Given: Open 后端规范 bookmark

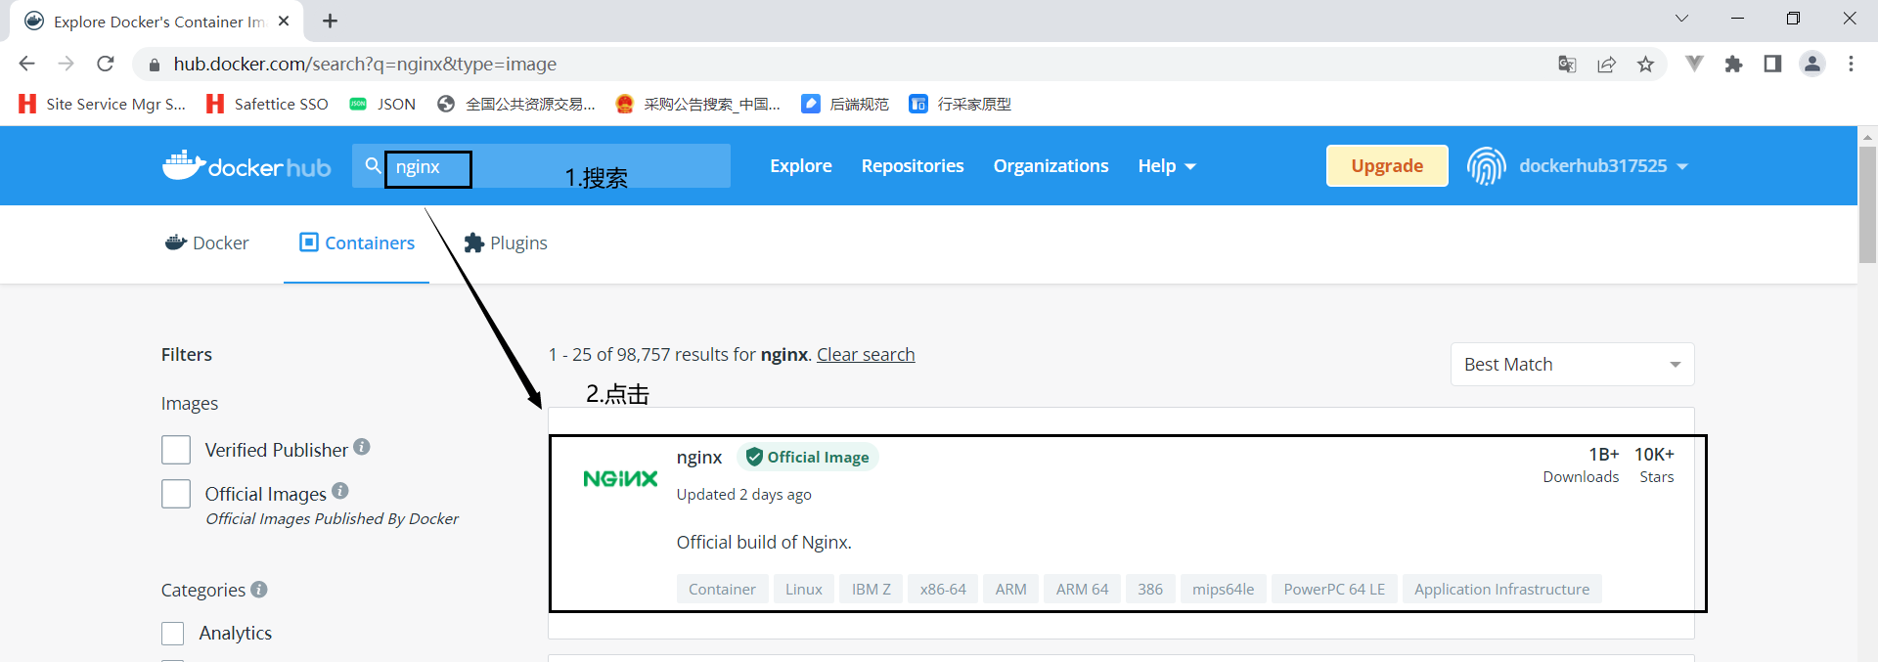Looking at the screenshot, I should [845, 104].
